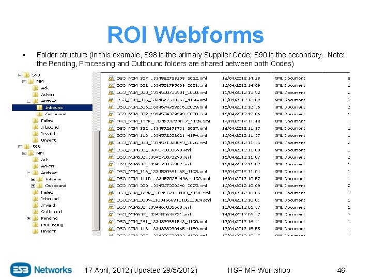This screenshot has height=279, width=372.
Task: Click file name of 16/04/2012 11:48 row
Action: (x=163, y=121)
